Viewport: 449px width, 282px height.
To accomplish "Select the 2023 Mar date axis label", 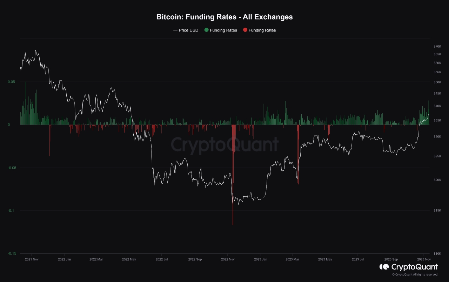I will [292, 259].
